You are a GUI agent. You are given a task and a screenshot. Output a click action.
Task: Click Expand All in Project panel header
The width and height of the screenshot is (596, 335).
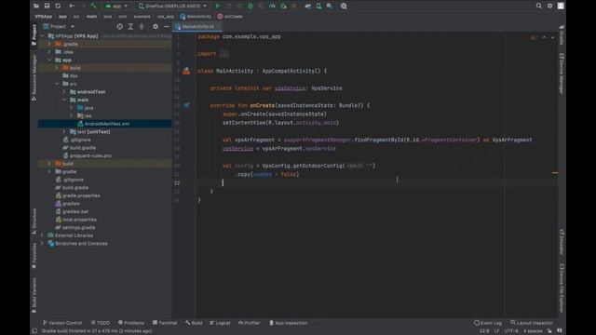130,26
